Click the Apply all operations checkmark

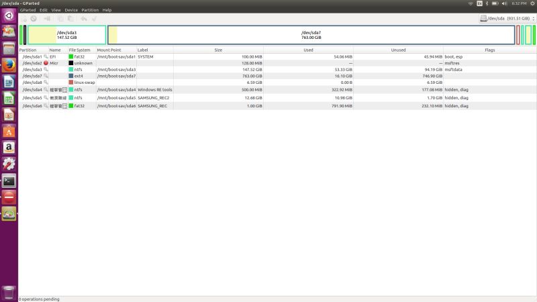pyautogui.click(x=94, y=19)
